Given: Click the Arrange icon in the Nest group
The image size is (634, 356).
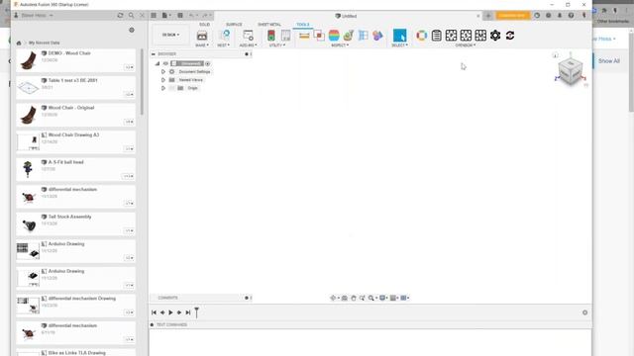Looking at the screenshot, I should (224, 36).
